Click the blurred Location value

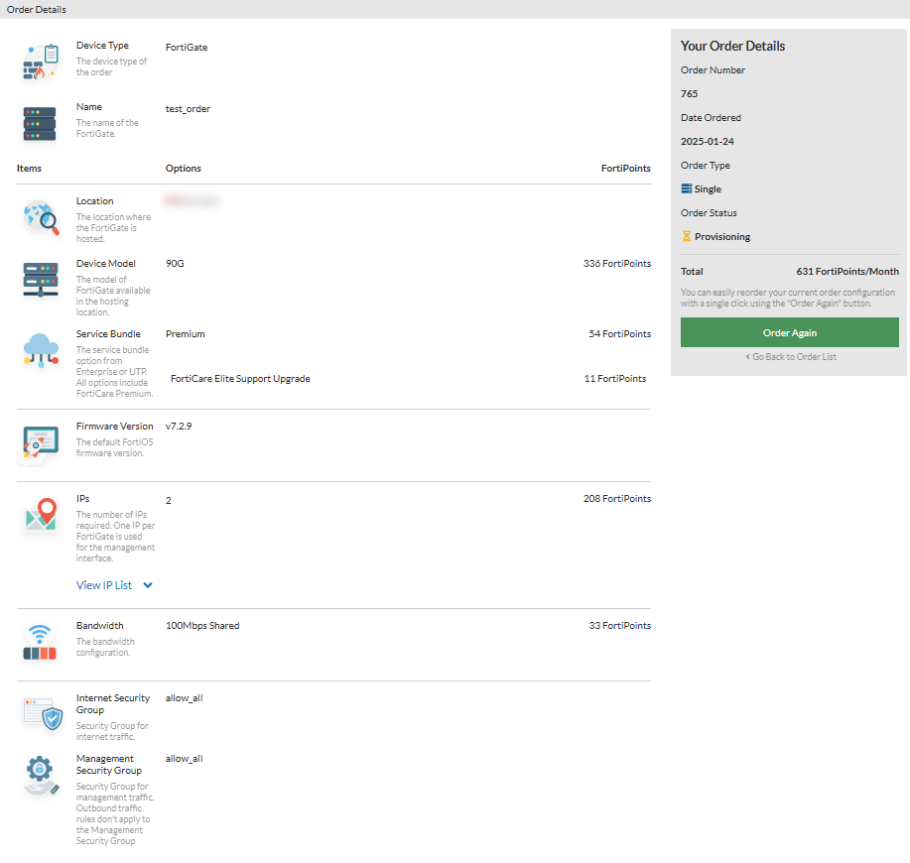point(192,200)
